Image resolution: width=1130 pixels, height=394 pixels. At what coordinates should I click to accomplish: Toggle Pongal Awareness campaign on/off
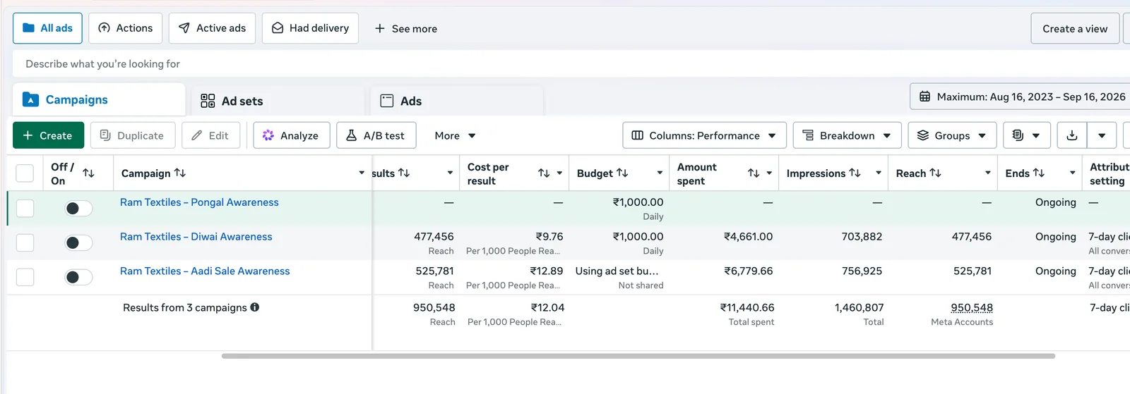click(x=78, y=208)
